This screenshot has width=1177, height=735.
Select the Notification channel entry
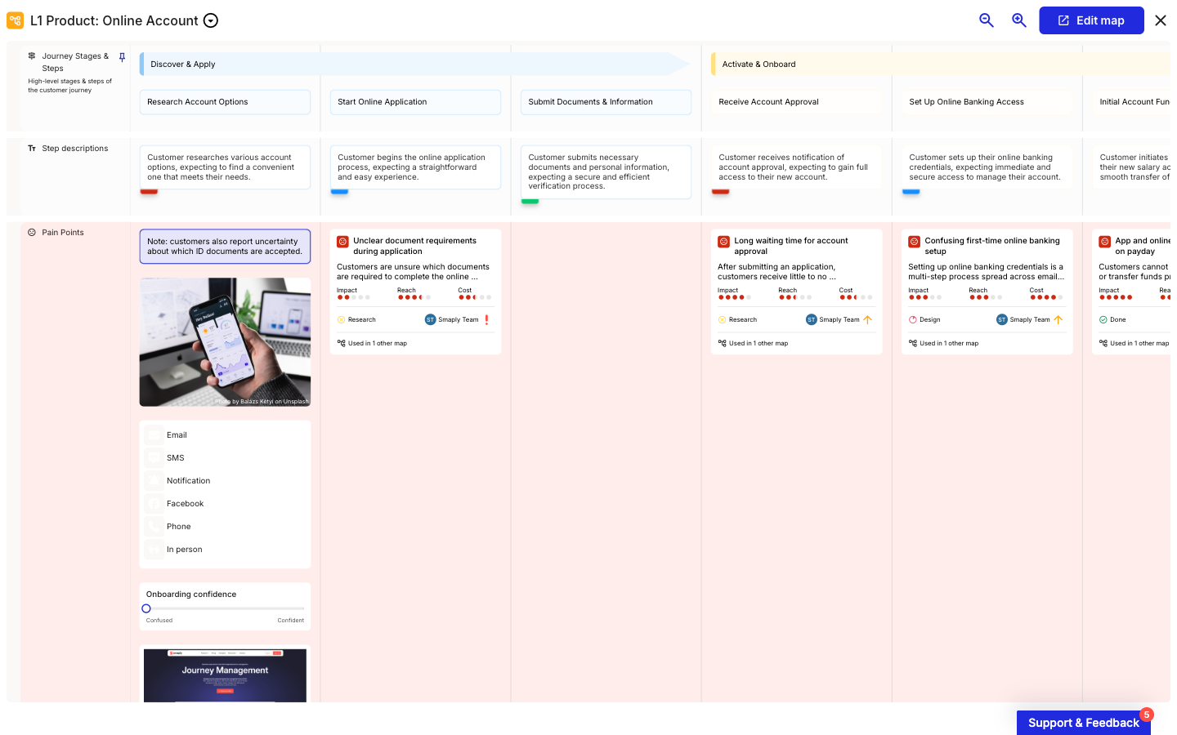(x=225, y=481)
